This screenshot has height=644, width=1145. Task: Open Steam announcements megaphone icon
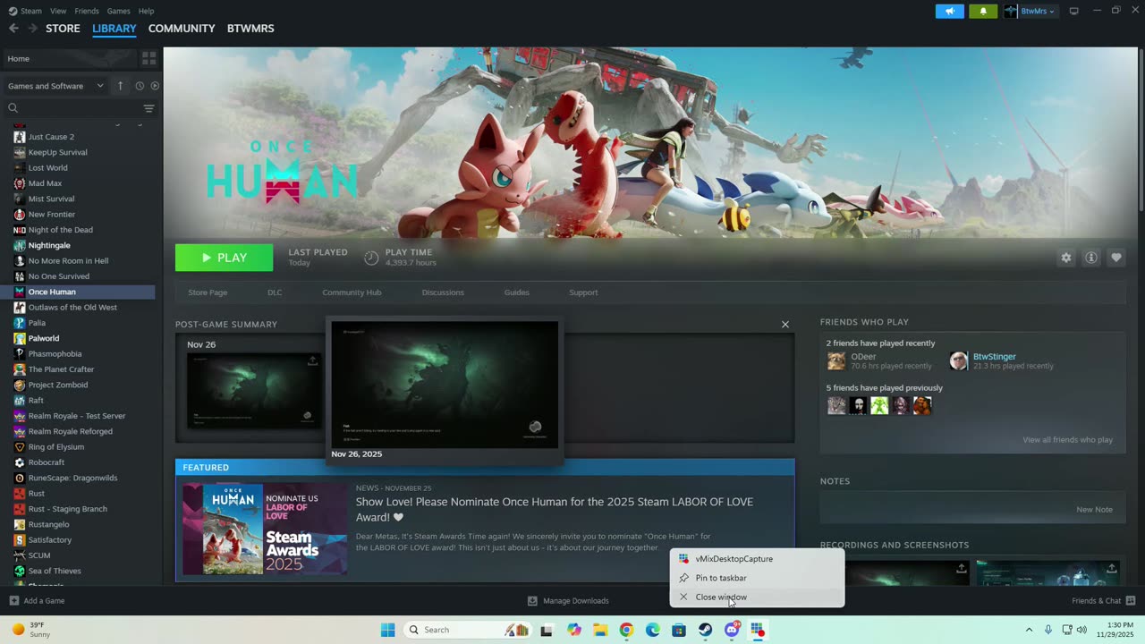point(950,11)
